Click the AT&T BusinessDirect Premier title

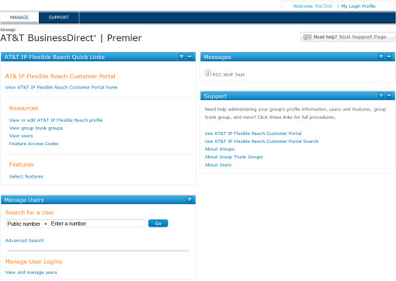point(71,38)
